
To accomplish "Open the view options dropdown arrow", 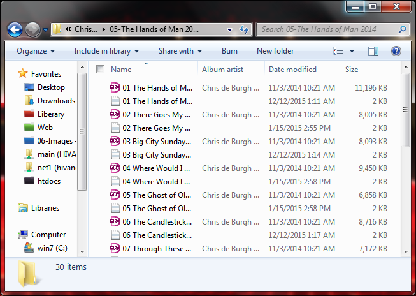I will [353, 51].
